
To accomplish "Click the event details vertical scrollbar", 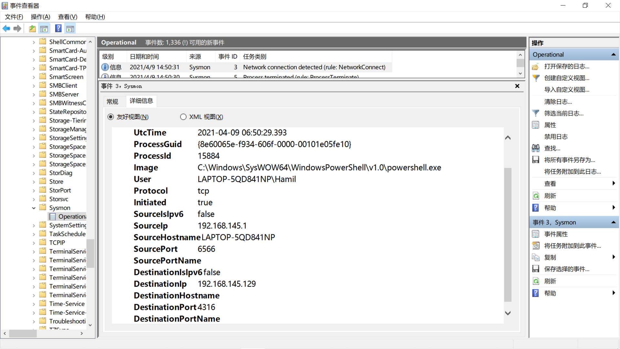I will [508, 234].
